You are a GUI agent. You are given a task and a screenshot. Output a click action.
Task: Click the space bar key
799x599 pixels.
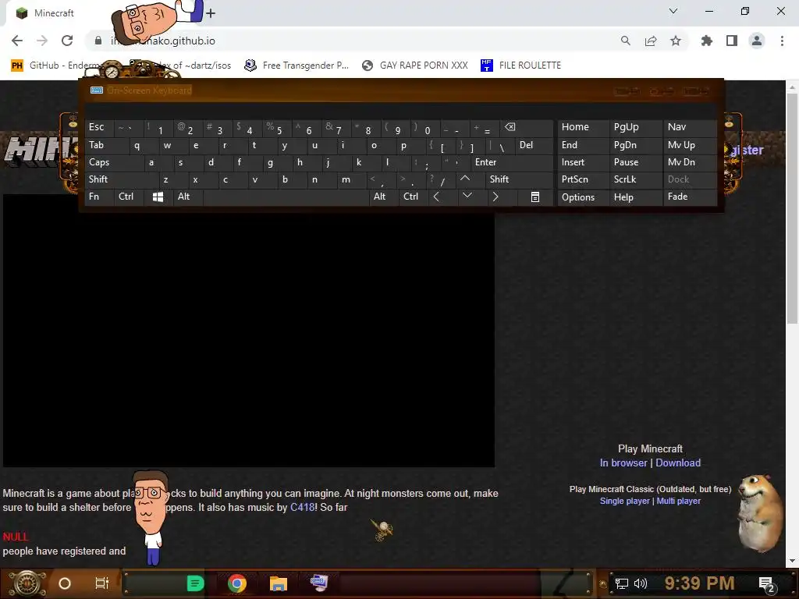pyautogui.click(x=286, y=197)
